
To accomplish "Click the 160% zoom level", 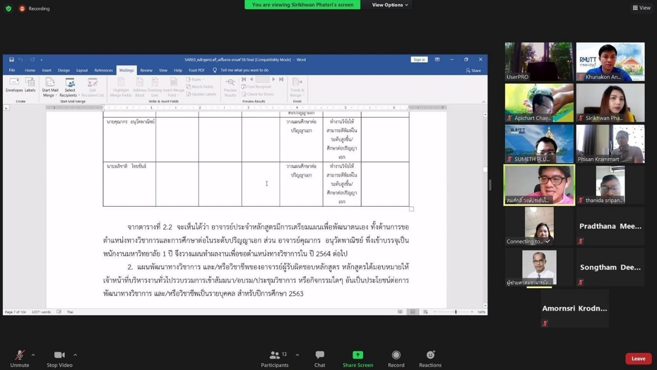I will (481, 312).
